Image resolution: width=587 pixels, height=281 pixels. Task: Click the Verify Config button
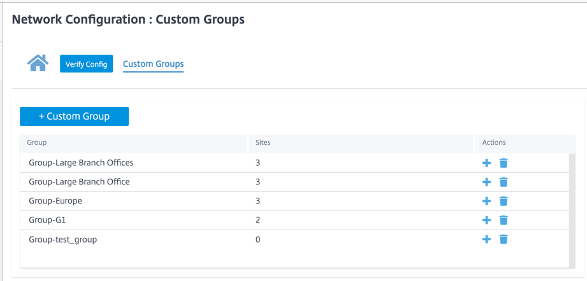pos(86,64)
